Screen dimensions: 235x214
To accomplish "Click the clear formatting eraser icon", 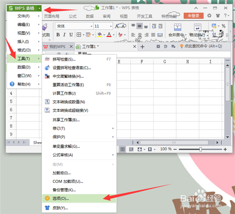I will 120,35.
